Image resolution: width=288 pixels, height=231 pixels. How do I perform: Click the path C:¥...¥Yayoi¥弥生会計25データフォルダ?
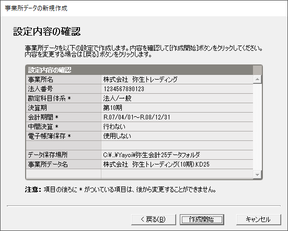[x=152, y=155]
